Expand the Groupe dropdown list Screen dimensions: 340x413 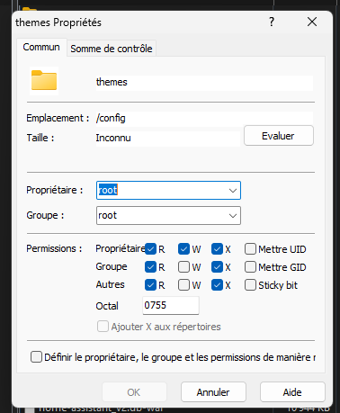(233, 216)
